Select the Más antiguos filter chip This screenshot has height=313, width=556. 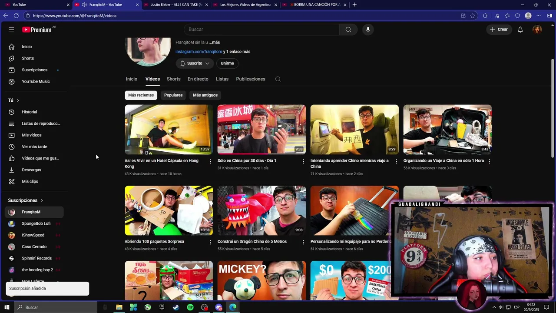(x=205, y=95)
